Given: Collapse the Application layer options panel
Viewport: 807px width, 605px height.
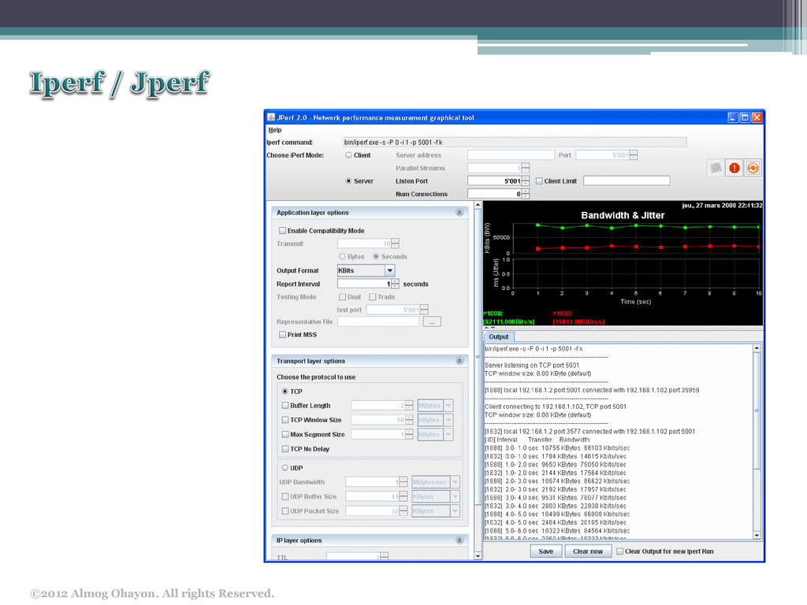Looking at the screenshot, I should click(x=459, y=213).
